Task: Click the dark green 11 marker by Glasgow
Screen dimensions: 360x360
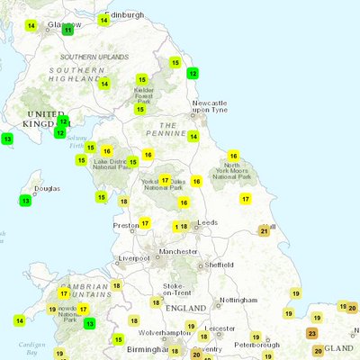Action: coord(68,30)
